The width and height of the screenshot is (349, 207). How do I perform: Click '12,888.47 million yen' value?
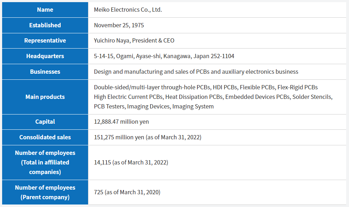pyautogui.click(x=121, y=122)
